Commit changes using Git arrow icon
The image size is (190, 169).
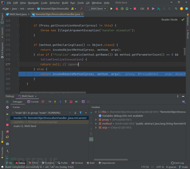point(153,9)
